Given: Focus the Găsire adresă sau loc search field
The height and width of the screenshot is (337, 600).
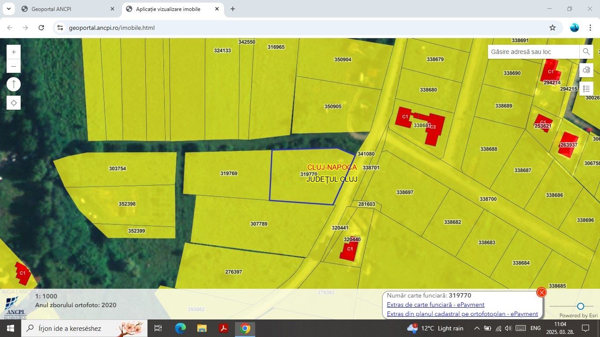Looking at the screenshot, I should [534, 52].
